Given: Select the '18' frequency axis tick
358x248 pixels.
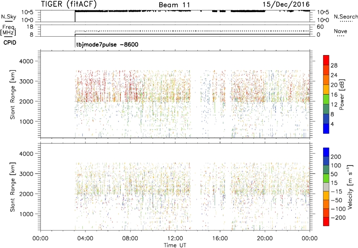Looking at the screenshot, I should coord(30,27).
